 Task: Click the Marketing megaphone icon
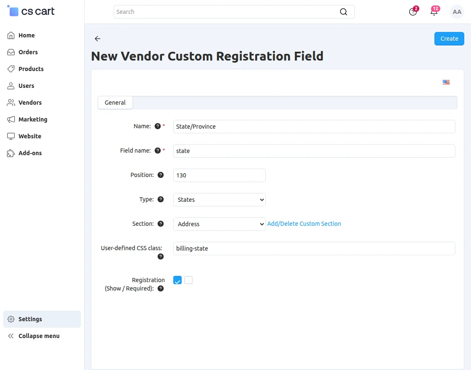pos(11,119)
